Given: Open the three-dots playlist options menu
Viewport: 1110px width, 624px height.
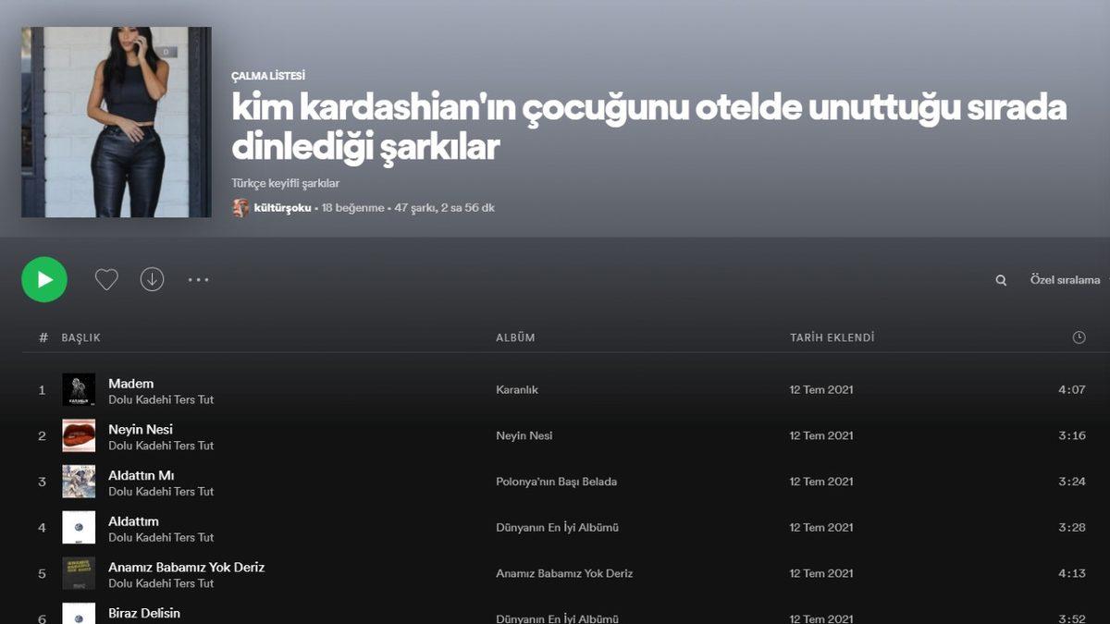Looking at the screenshot, I should coord(198,278).
